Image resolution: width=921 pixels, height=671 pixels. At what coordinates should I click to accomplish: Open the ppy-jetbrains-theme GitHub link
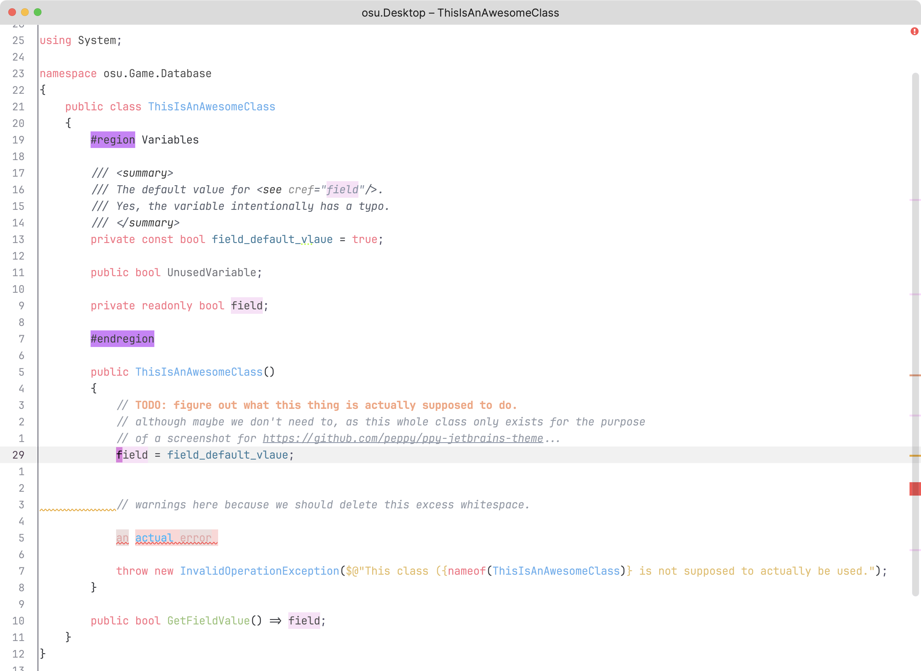(x=402, y=438)
